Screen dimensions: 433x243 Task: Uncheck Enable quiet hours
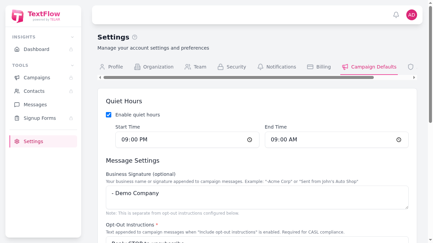pyautogui.click(x=109, y=115)
